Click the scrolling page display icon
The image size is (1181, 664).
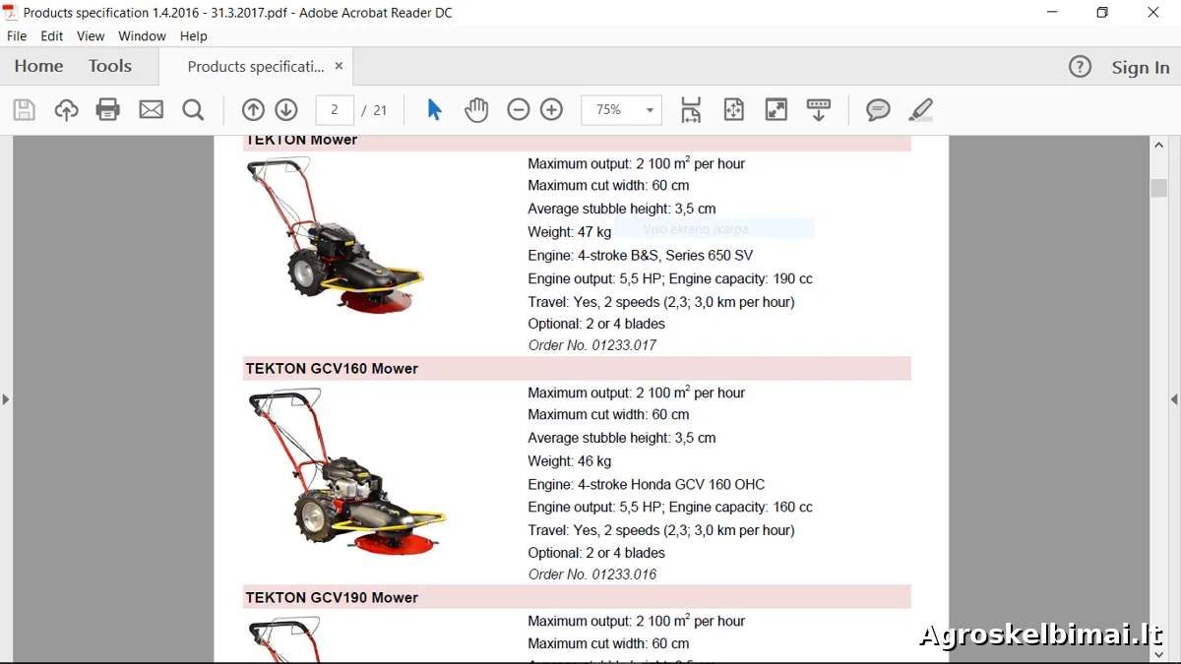tap(691, 109)
